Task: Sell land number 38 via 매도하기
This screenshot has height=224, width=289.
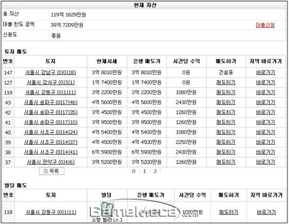Action: (x=226, y=152)
